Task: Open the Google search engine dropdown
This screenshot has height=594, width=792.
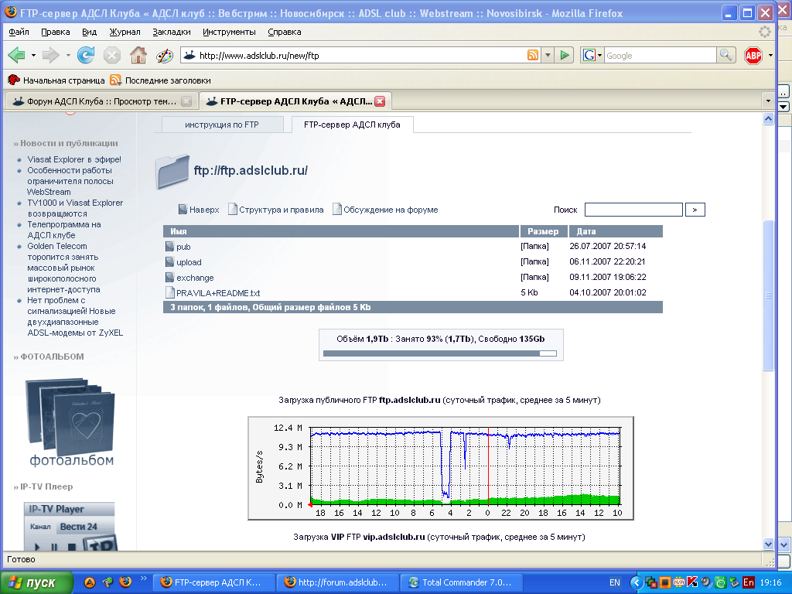Action: pos(592,55)
